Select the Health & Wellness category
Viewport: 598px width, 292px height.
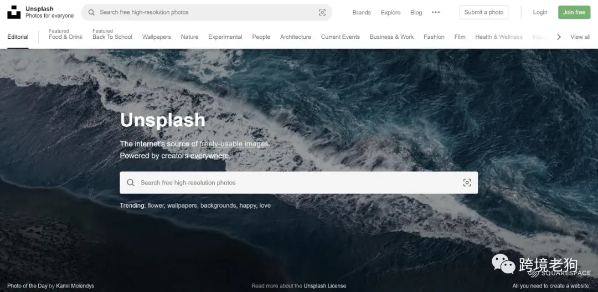point(499,37)
